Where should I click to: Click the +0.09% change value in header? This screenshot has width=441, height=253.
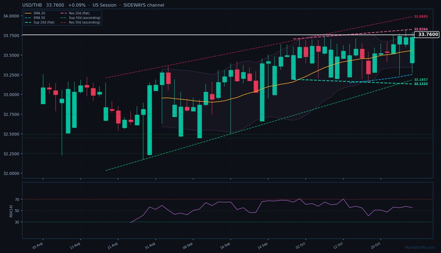pos(77,5)
